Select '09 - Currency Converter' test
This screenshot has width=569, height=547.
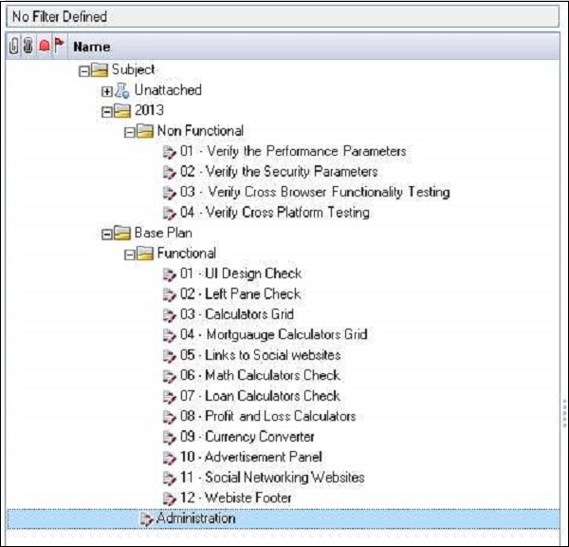(x=248, y=437)
